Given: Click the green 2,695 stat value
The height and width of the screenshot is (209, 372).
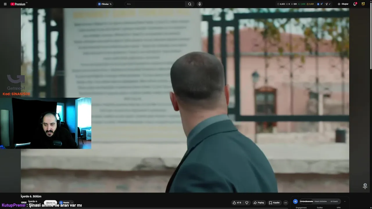Looking at the screenshot, I should point(302,4).
